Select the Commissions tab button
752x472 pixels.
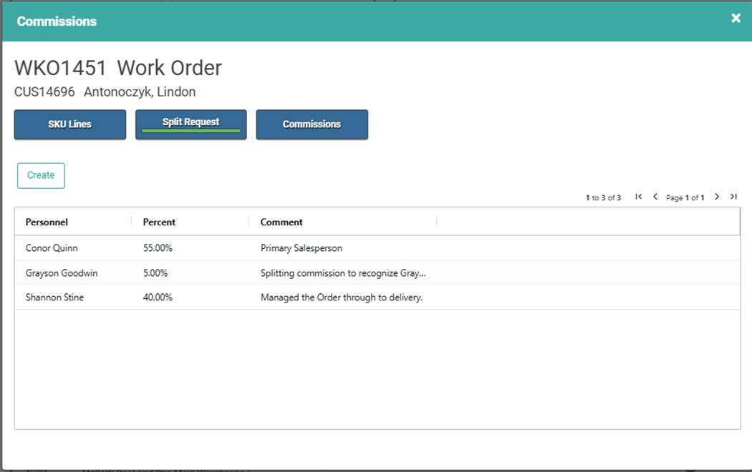coord(312,124)
